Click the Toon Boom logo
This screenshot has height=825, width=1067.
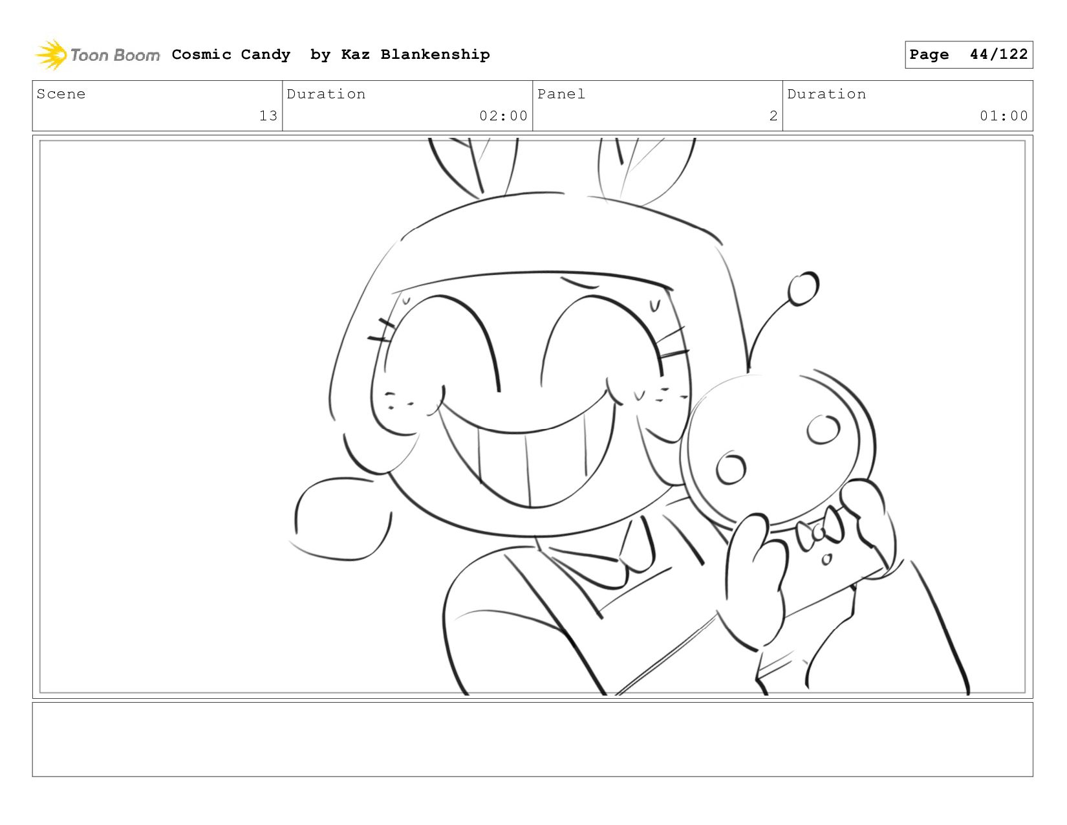(97, 54)
